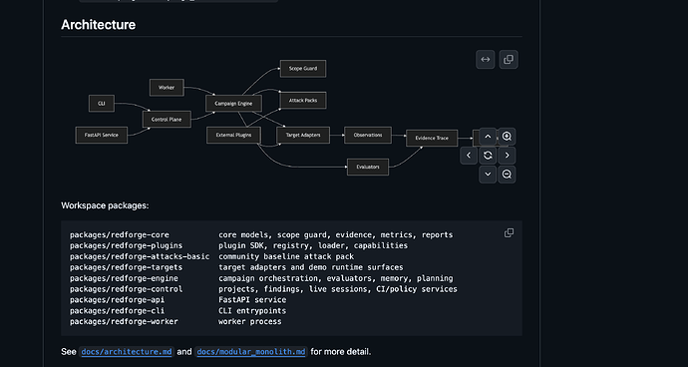Click 'packages/redforge-plugins' in the code block
The height and width of the screenshot is (367, 688).
[x=126, y=246]
